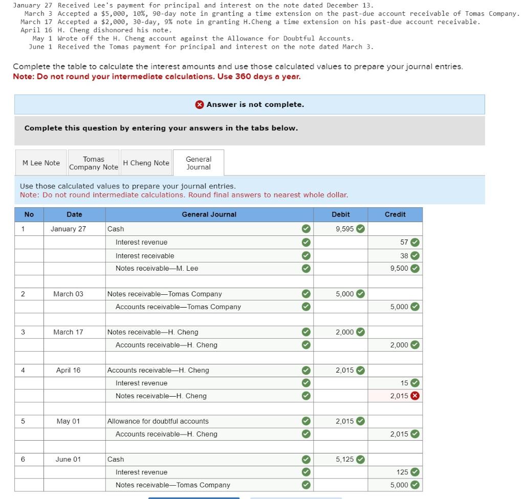Click green check next to debit 5,125
The width and height of the screenshot is (524, 499).
click(x=360, y=460)
